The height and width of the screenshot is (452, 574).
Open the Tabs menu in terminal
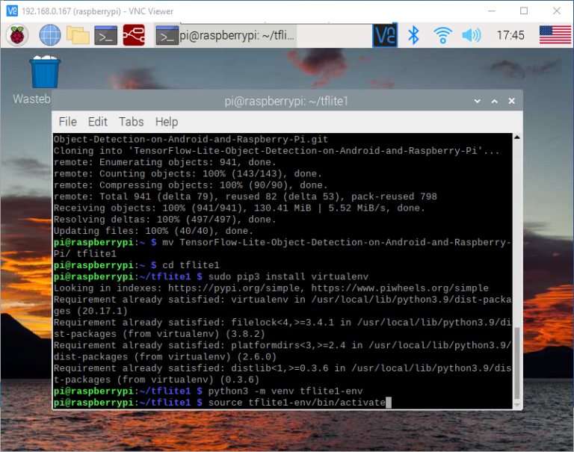point(131,122)
